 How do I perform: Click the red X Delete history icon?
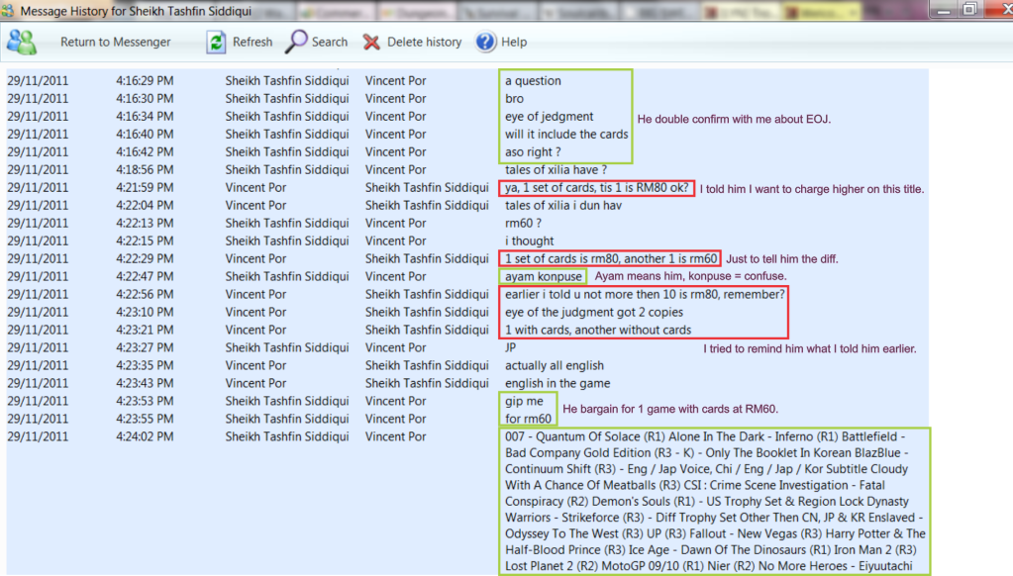371,42
